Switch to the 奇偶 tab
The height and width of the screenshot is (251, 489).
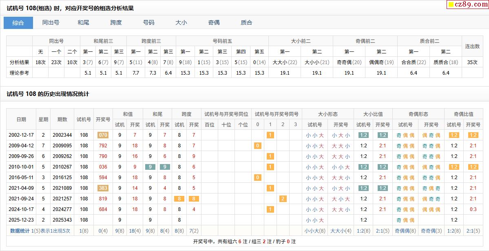214,23
